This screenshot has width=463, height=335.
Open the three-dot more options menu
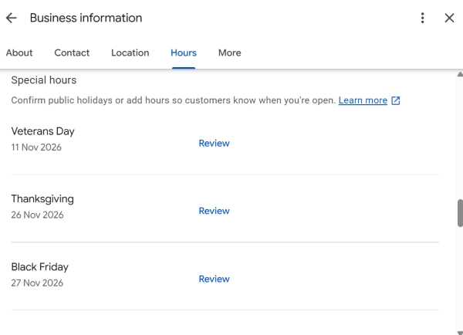pyautogui.click(x=423, y=18)
